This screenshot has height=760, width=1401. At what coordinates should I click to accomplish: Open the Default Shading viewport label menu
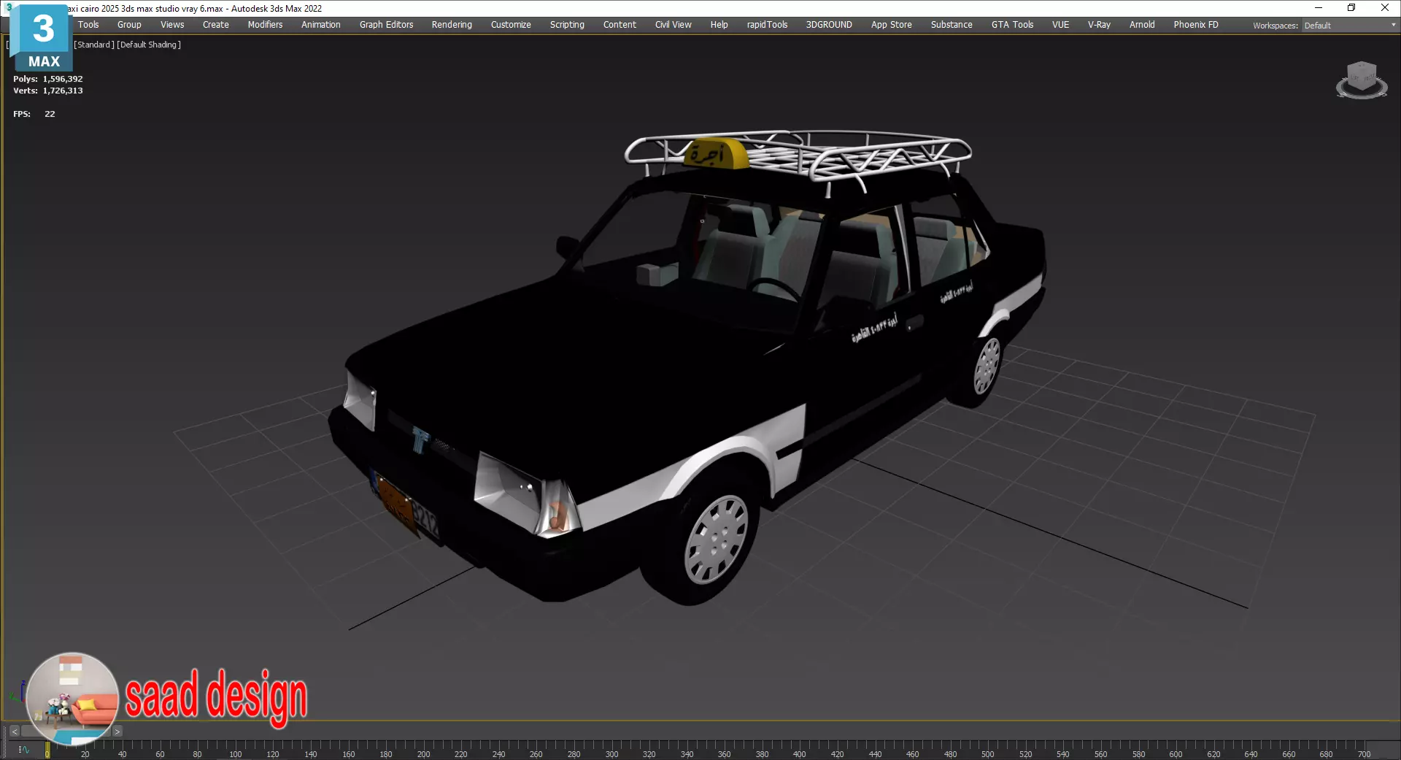149,45
